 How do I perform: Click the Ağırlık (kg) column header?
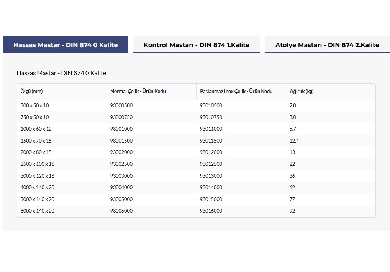click(302, 92)
